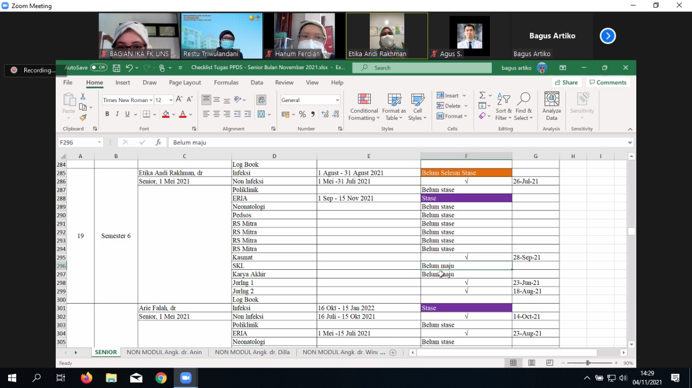
Task: Click the zoom slider in status bar
Action: (x=588, y=363)
